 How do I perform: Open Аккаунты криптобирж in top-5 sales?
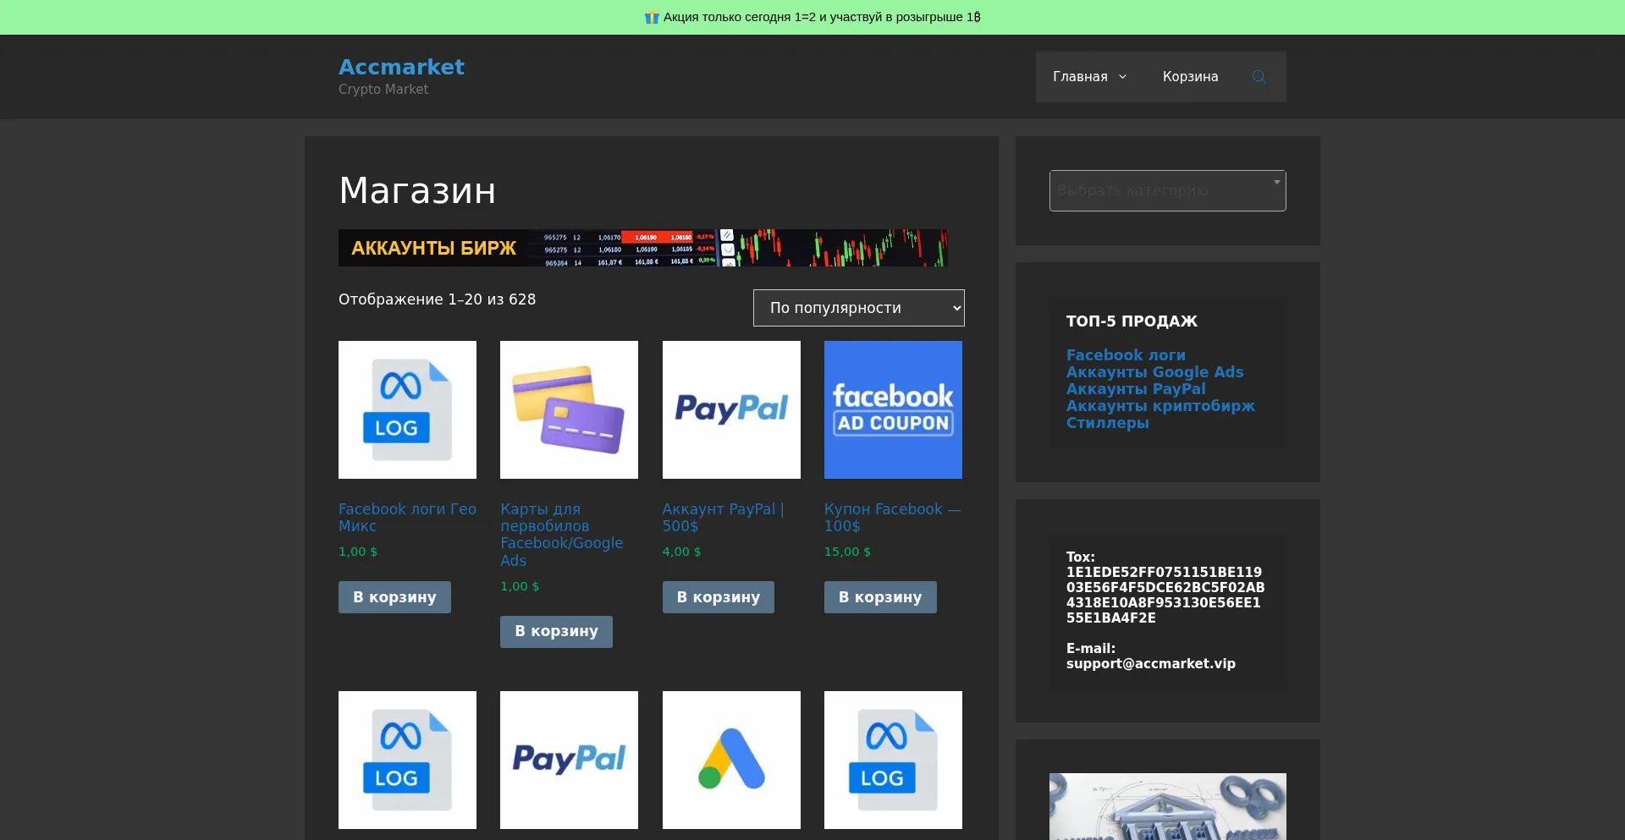(1160, 406)
